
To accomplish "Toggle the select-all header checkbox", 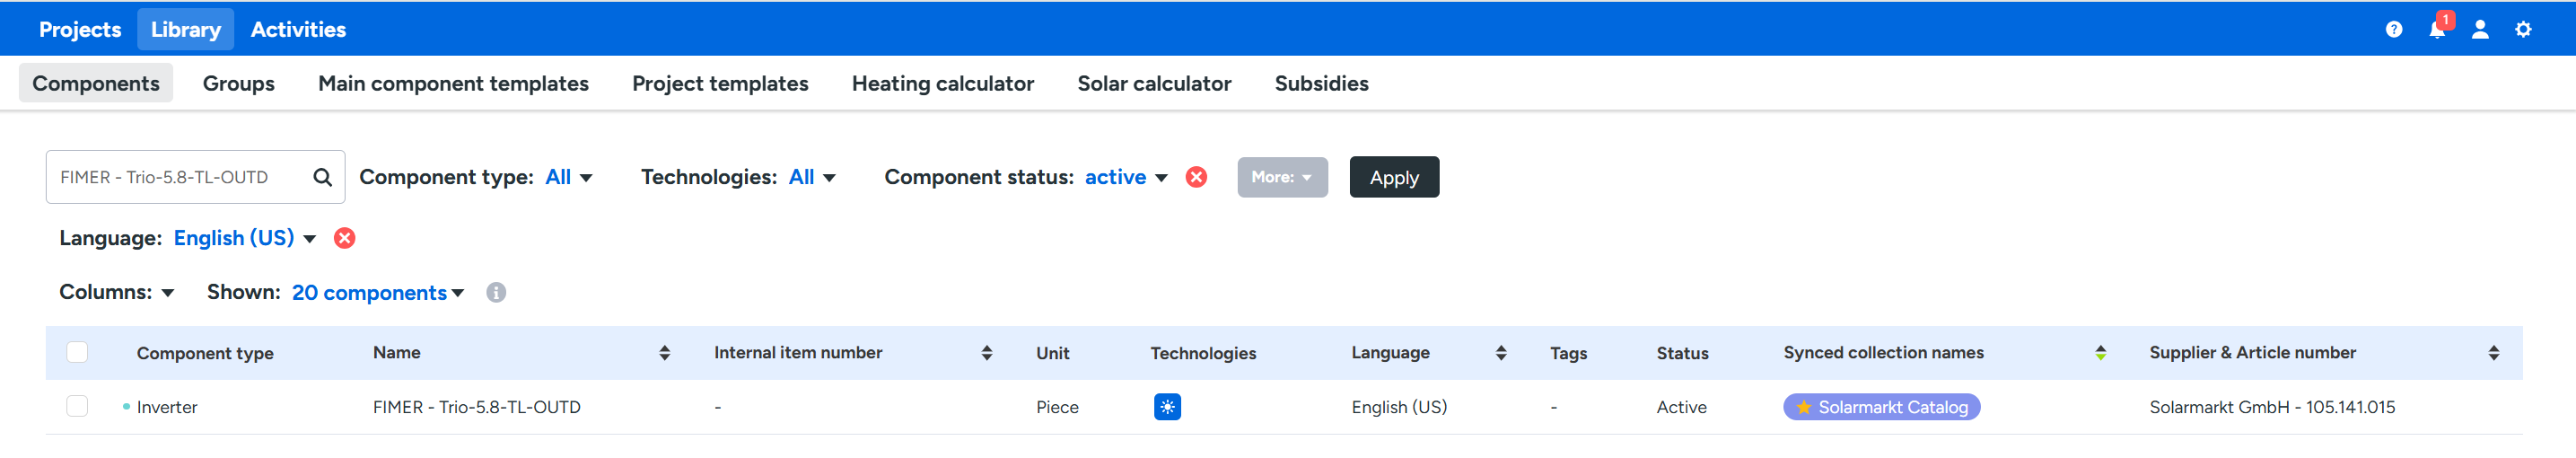I will 77,352.
